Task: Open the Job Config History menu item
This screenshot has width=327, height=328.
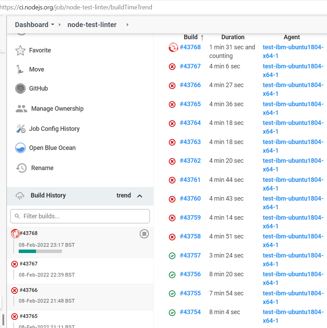Action: [54, 129]
